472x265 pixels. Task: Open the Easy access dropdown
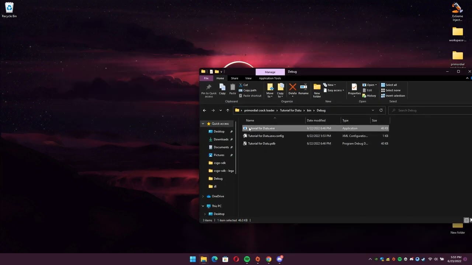tap(334, 90)
